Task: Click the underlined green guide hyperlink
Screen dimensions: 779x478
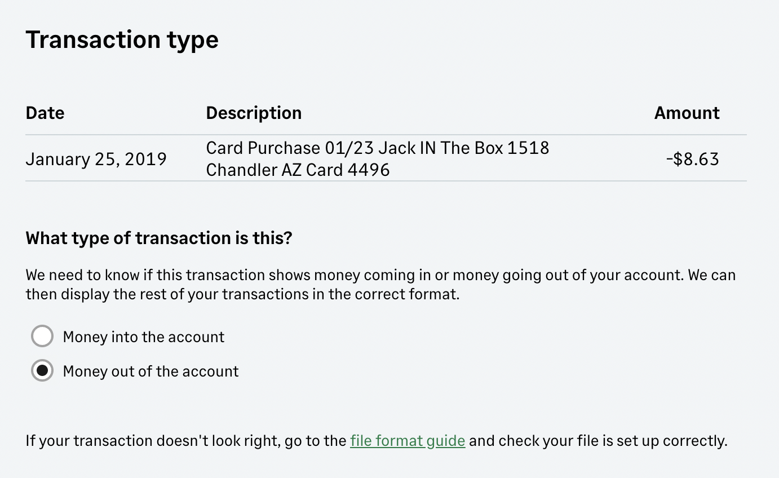Action: pyautogui.click(x=407, y=440)
